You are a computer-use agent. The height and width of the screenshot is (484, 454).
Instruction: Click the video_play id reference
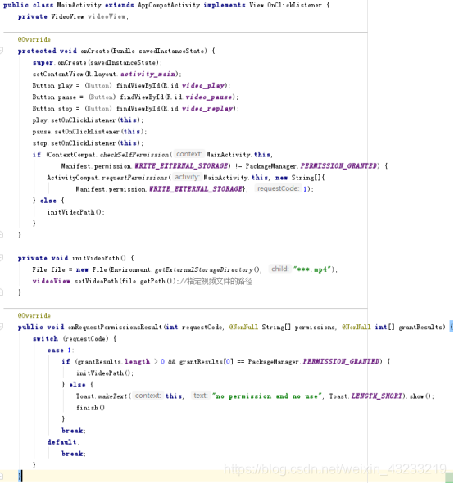[203, 85]
